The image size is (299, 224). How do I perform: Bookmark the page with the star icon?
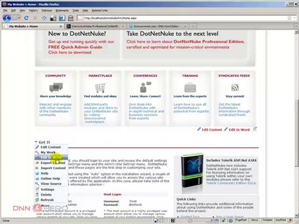289,18
